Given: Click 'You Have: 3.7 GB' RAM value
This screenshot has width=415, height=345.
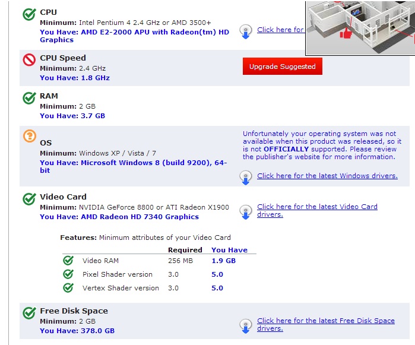Looking at the screenshot, I should point(72,116).
